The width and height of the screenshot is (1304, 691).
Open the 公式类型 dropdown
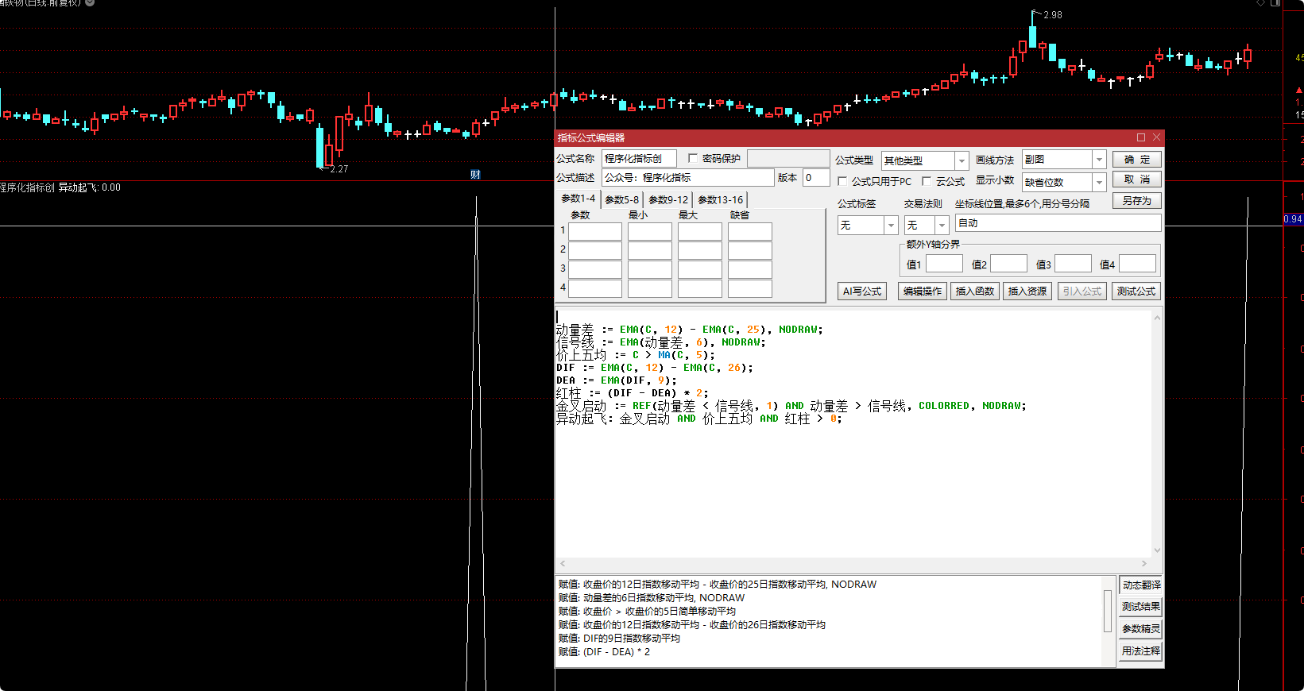961,160
